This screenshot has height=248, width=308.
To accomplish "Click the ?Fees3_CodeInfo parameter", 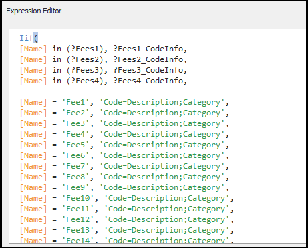I will tap(148, 70).
